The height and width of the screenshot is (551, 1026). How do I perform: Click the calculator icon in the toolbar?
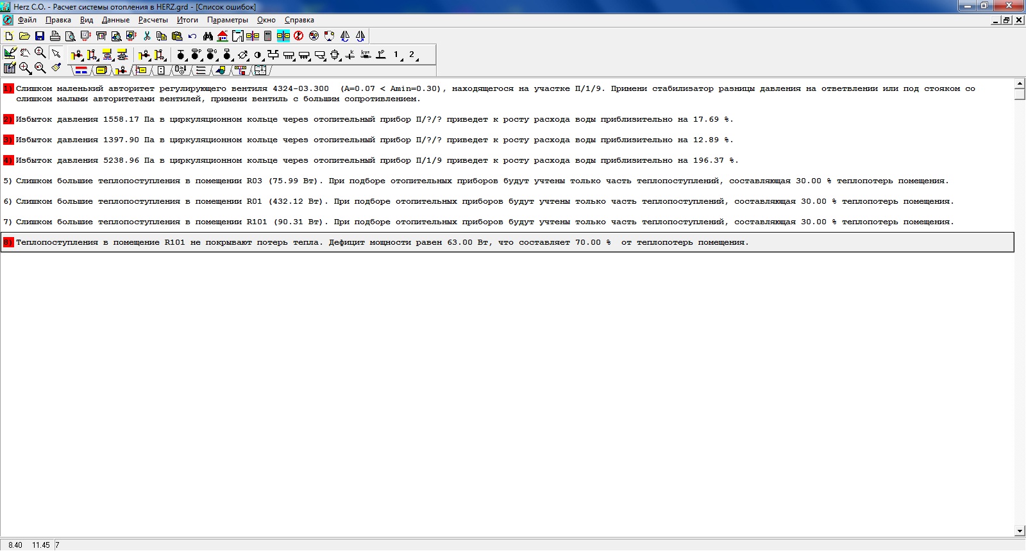268,36
